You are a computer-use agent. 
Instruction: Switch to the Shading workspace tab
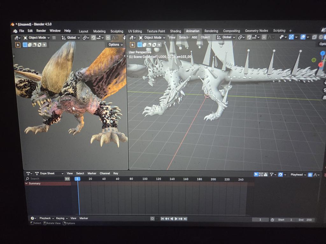175,31
